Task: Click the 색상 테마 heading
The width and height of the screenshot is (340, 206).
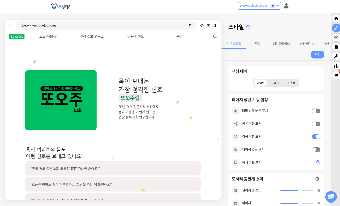Action: click(x=240, y=71)
